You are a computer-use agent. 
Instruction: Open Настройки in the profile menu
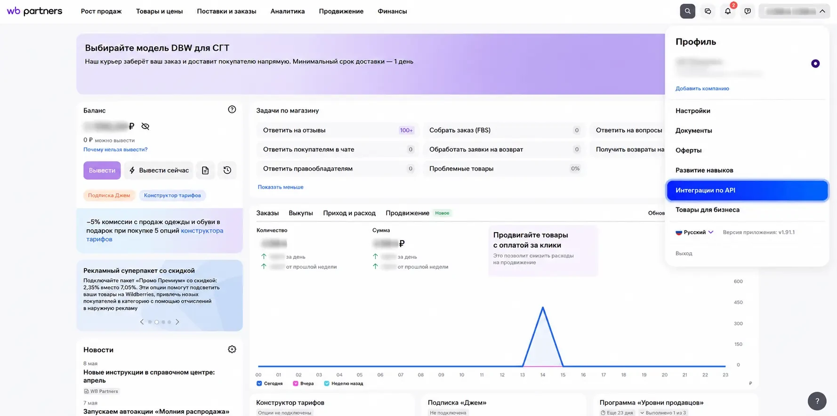[693, 111]
